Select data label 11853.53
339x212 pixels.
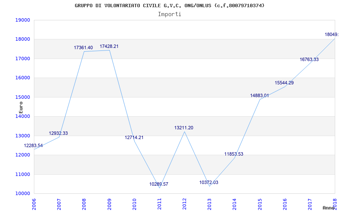(234, 154)
